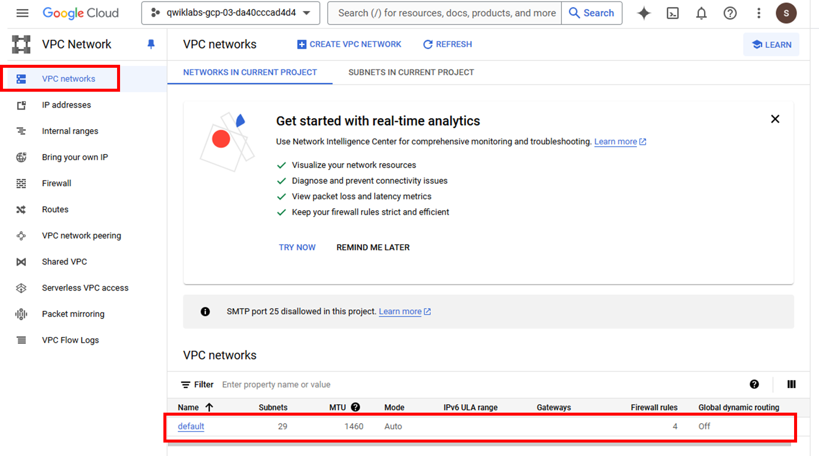Open Packet mirroring page

[x=73, y=314]
